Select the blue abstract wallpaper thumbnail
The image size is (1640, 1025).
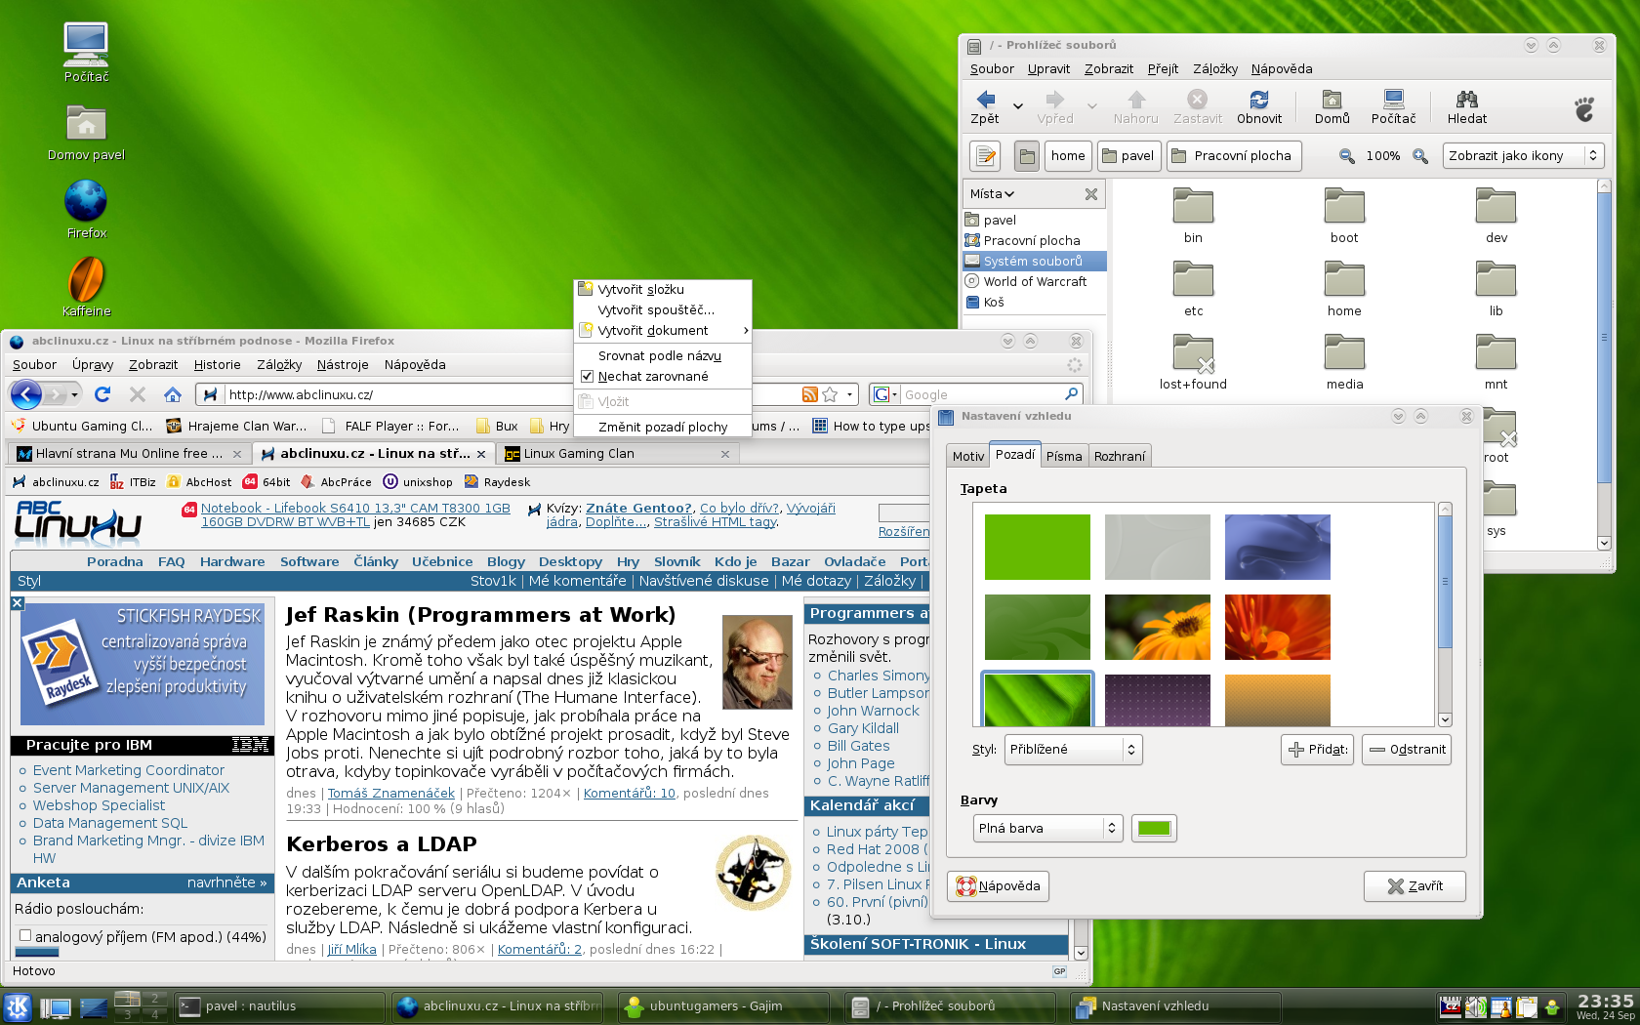pos(1277,547)
